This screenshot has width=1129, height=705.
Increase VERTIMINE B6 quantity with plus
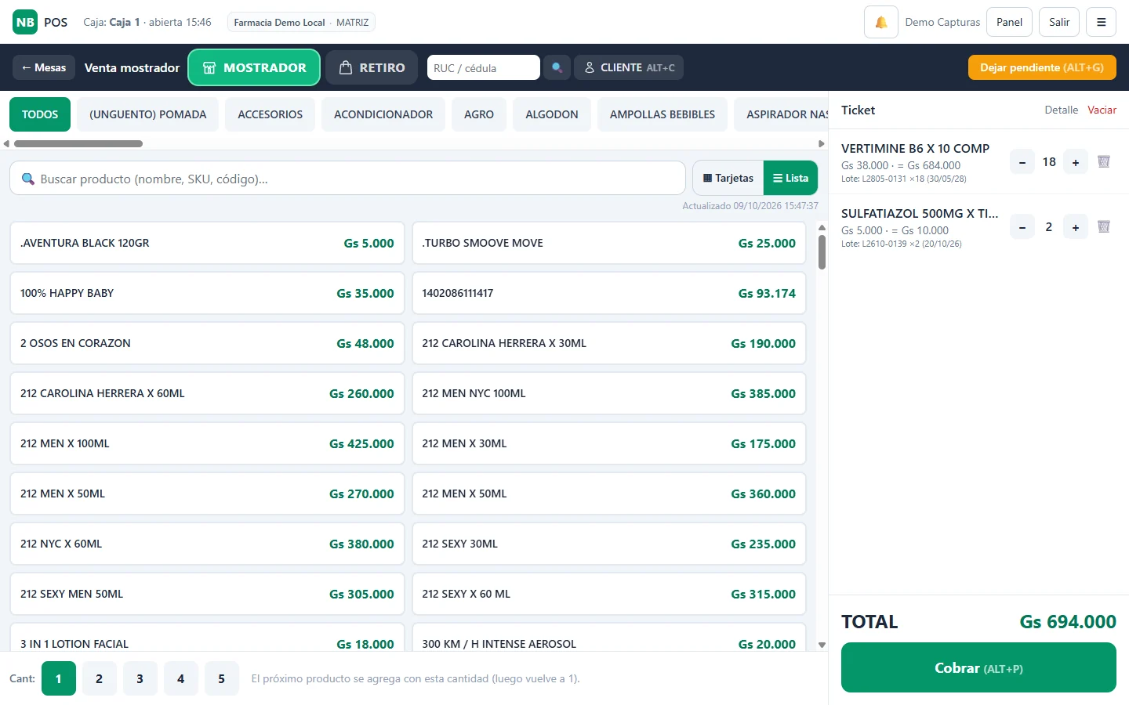pos(1076,162)
